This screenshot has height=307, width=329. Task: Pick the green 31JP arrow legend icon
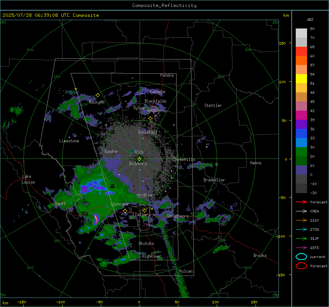[301, 238]
